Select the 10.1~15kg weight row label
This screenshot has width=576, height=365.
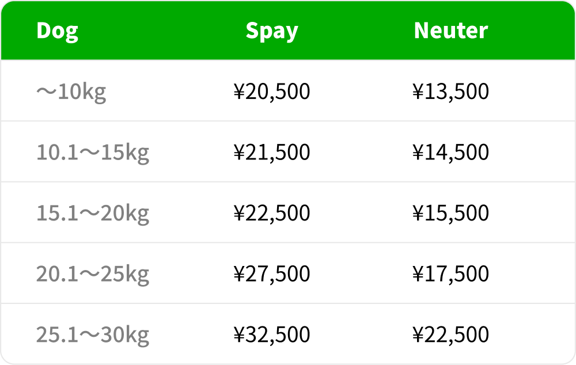(x=93, y=153)
